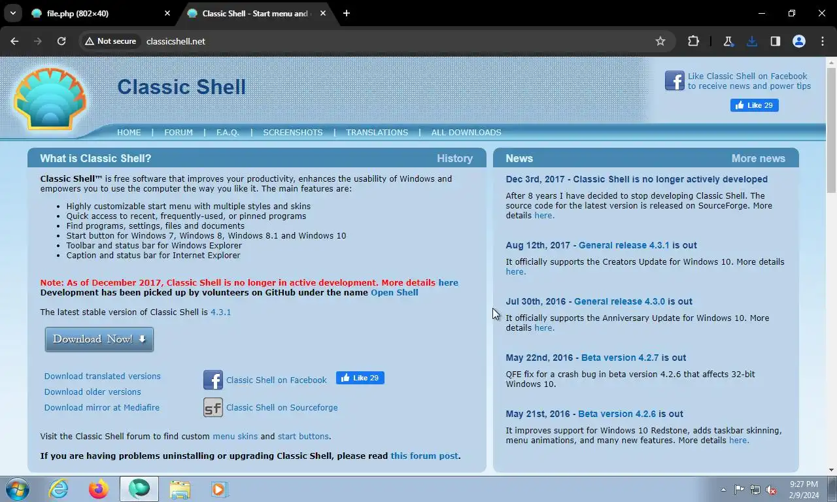Click the Sourceforge sf icon

213,407
